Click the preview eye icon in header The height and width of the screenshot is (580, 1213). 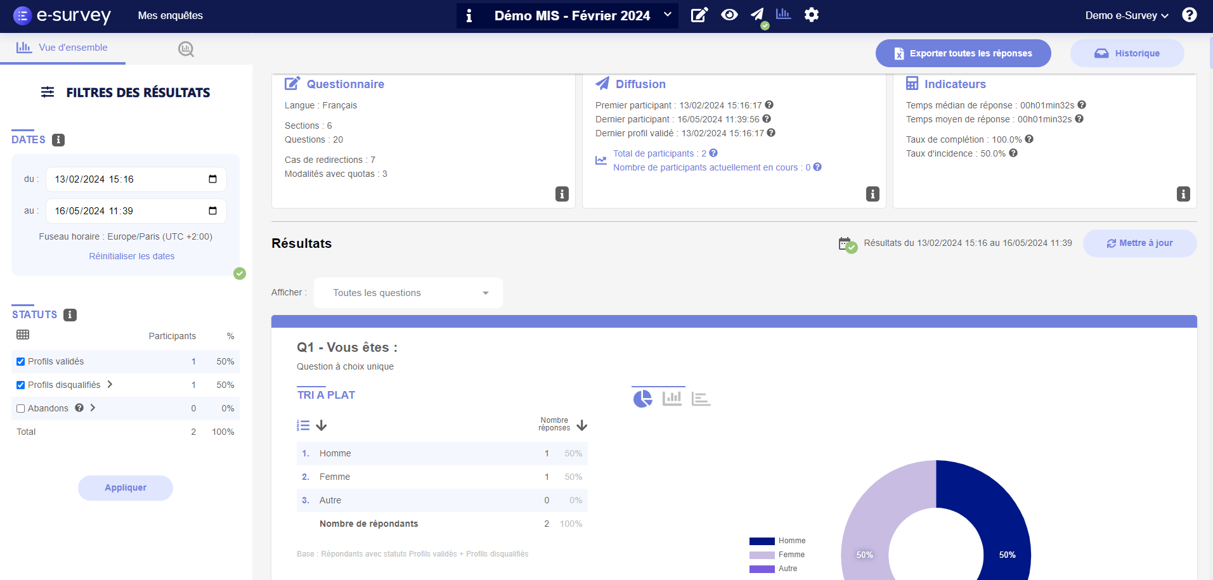click(x=729, y=15)
